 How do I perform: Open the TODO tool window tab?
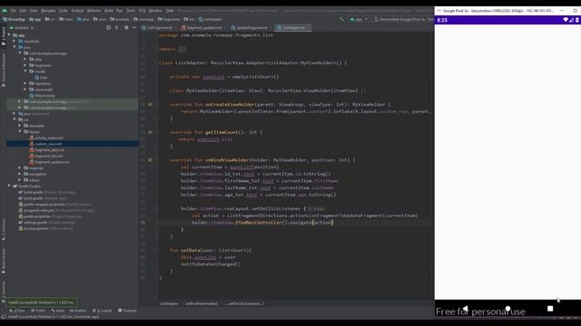(x=38, y=311)
